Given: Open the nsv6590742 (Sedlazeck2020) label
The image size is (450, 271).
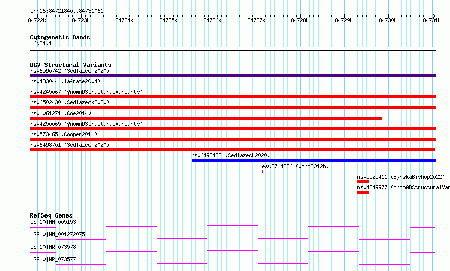Looking at the screenshot, I should pyautogui.click(x=70, y=71).
